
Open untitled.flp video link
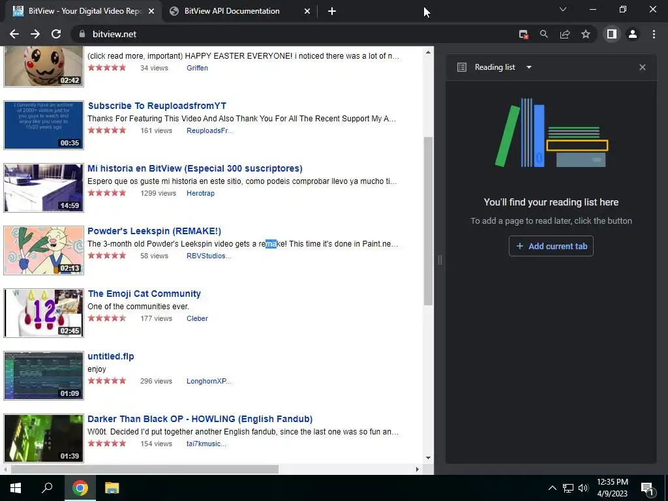111,356
